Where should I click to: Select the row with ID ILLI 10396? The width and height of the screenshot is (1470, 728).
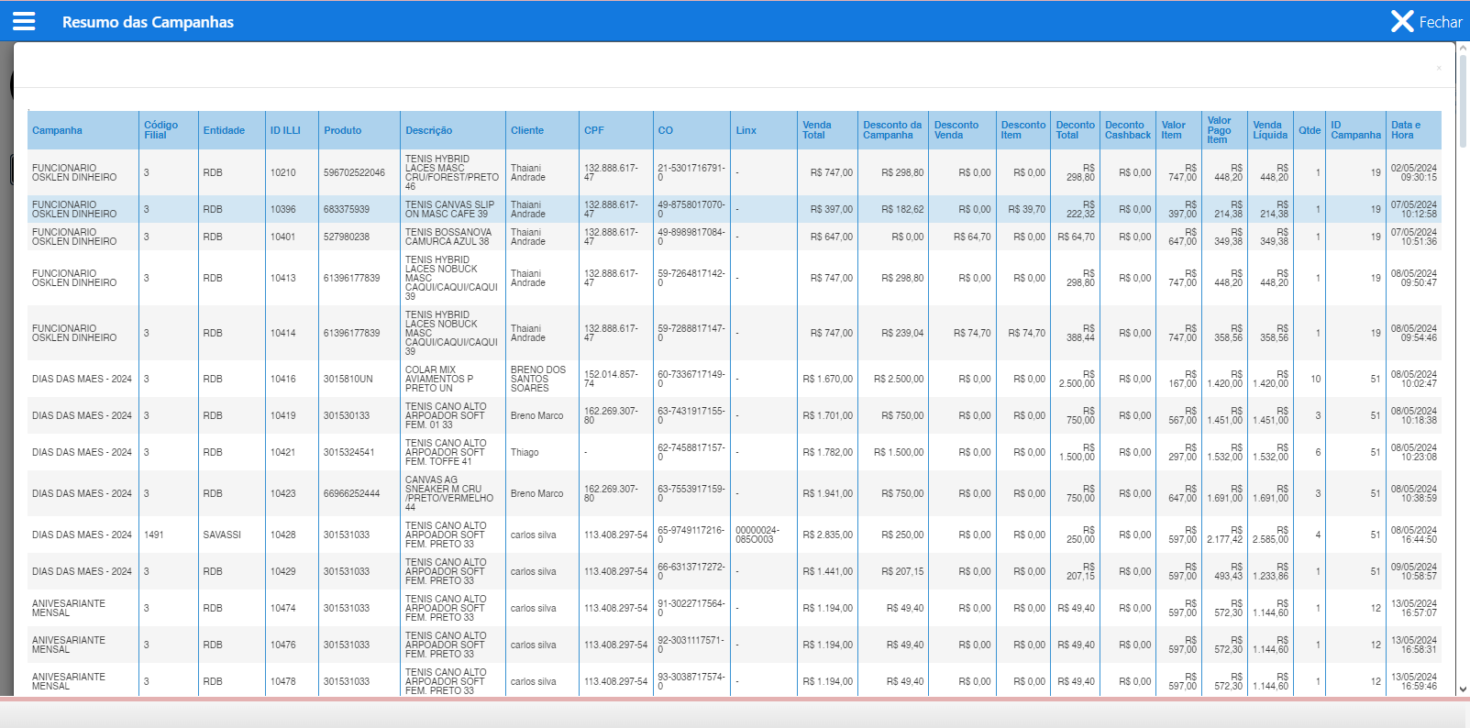point(282,209)
